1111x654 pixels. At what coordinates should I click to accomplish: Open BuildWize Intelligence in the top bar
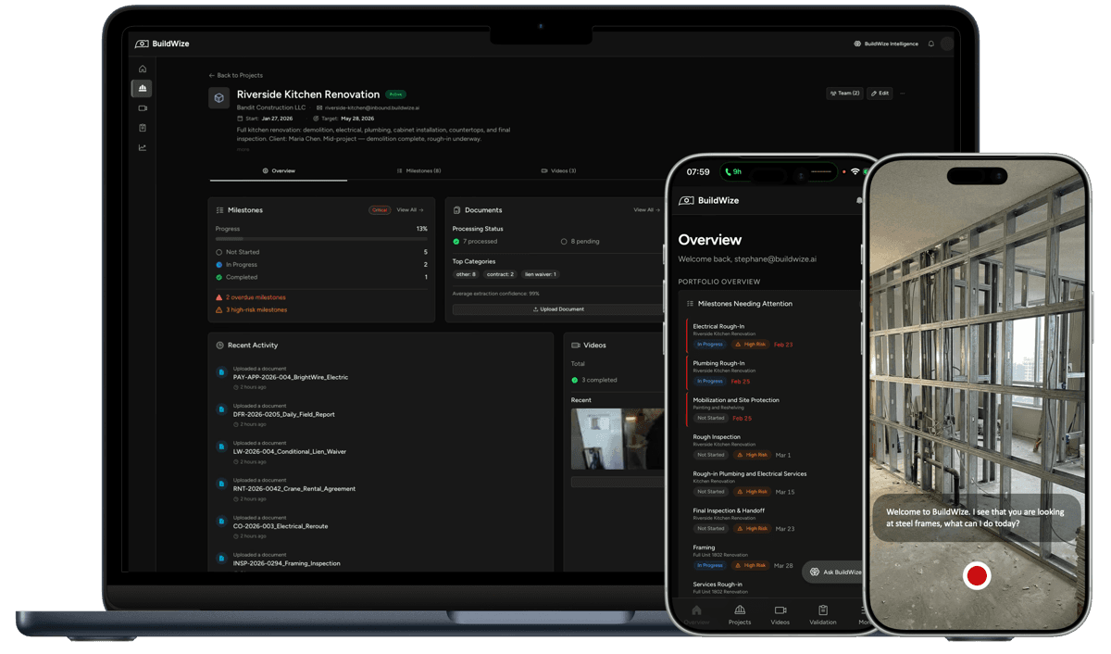[x=884, y=44]
